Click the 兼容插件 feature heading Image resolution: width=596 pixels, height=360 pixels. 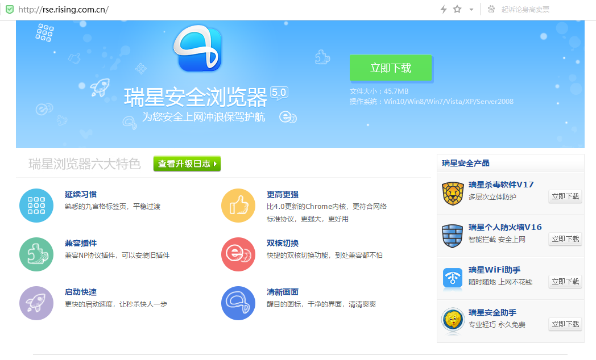[81, 243]
